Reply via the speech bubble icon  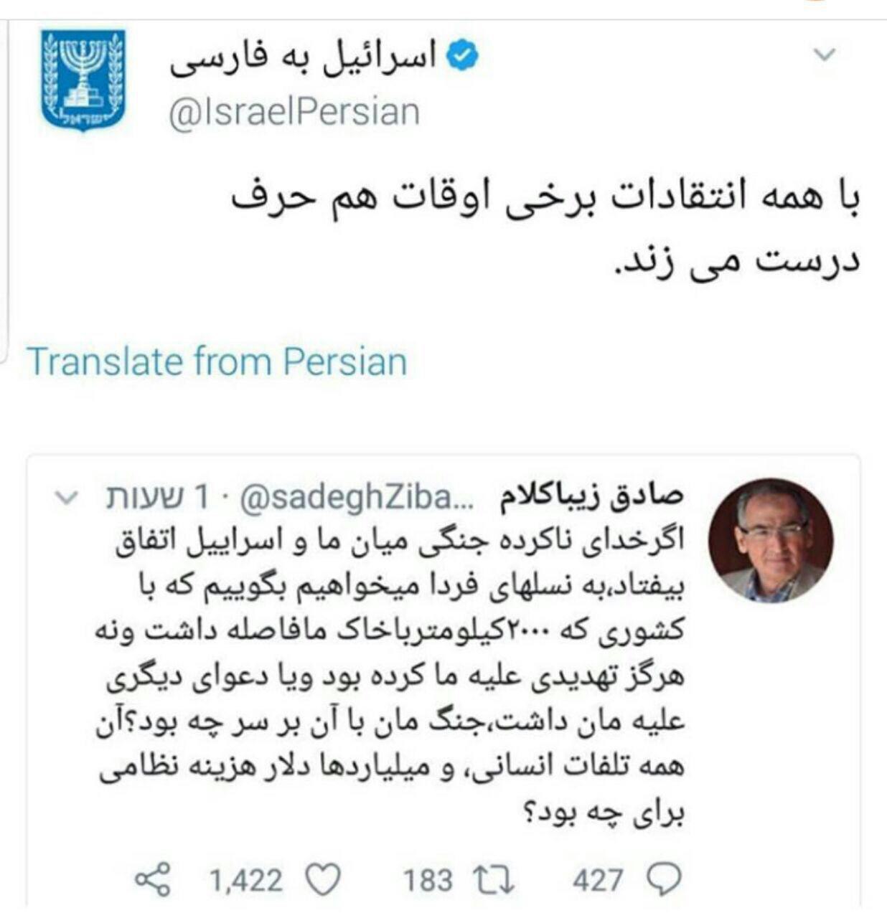662,879
